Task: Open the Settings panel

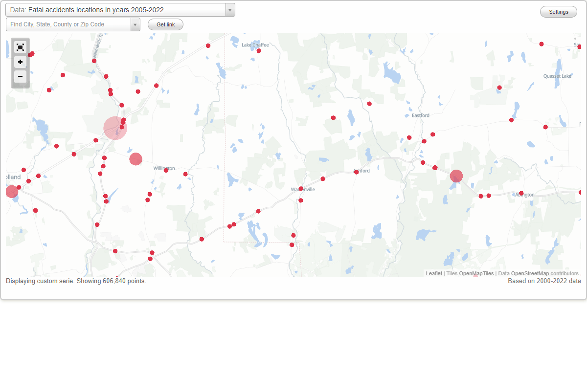Action: (558, 11)
